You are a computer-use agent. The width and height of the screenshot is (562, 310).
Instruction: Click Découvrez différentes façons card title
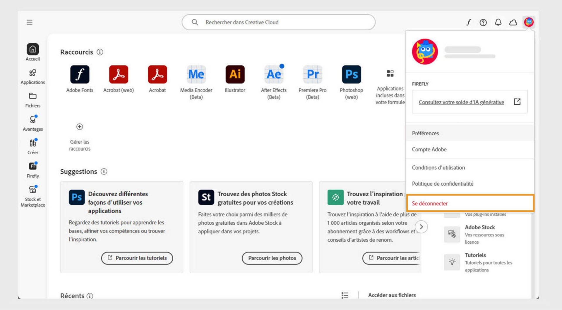118,202
